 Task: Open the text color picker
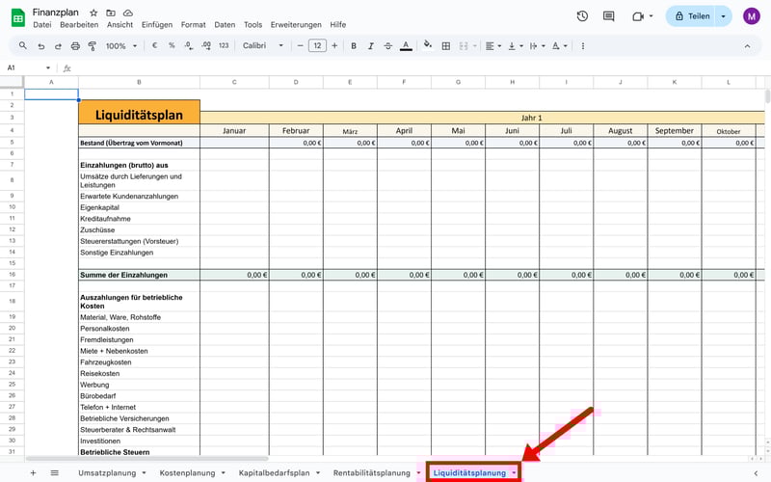405,45
